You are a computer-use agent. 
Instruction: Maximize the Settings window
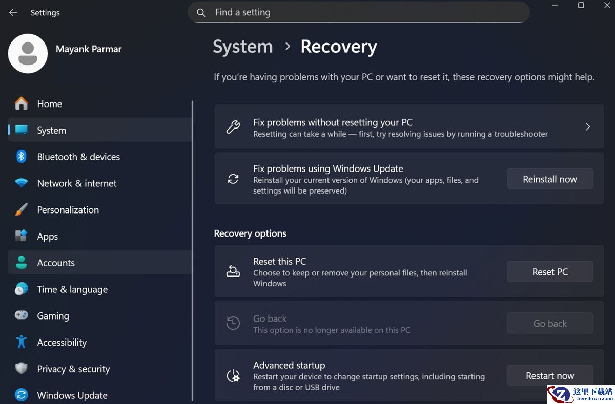pyautogui.click(x=581, y=5)
